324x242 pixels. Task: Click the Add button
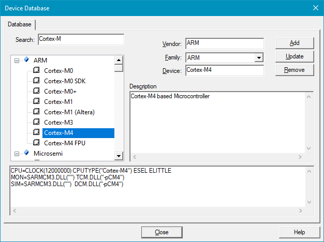click(294, 43)
